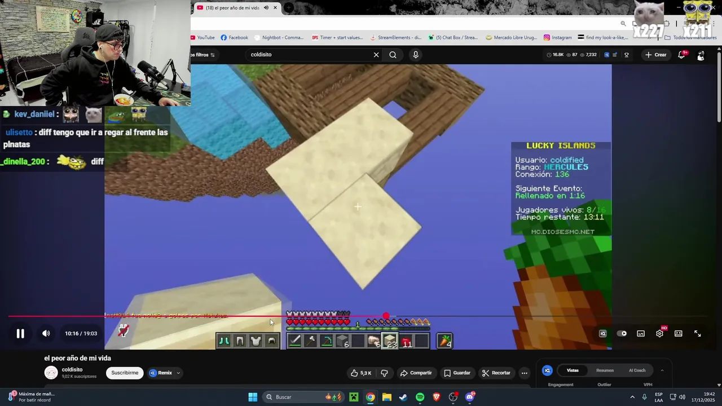Click the vidIQ logo in the side panel

(x=547, y=370)
